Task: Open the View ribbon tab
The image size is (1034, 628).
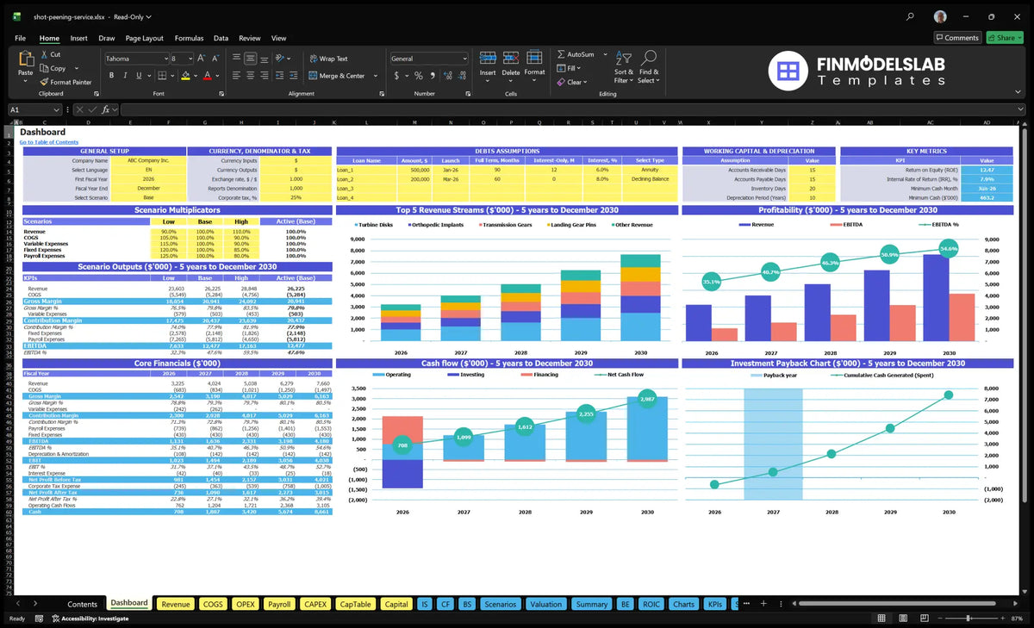Action: 278,38
